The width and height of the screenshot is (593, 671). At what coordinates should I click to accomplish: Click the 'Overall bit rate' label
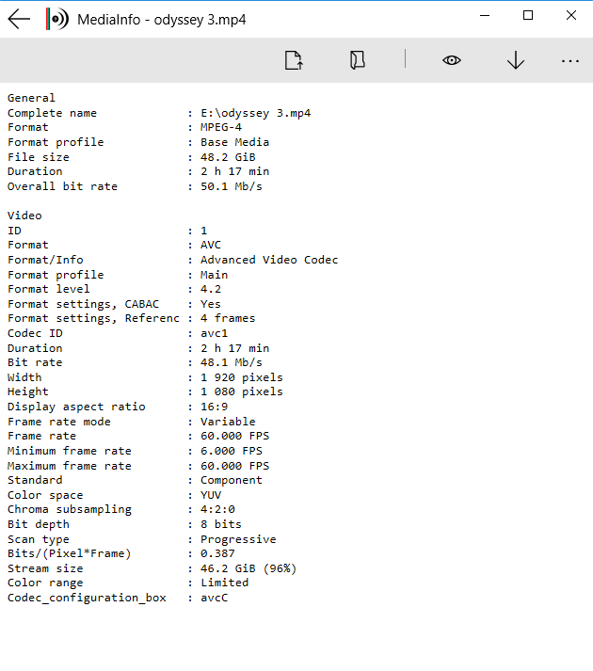coord(62,186)
